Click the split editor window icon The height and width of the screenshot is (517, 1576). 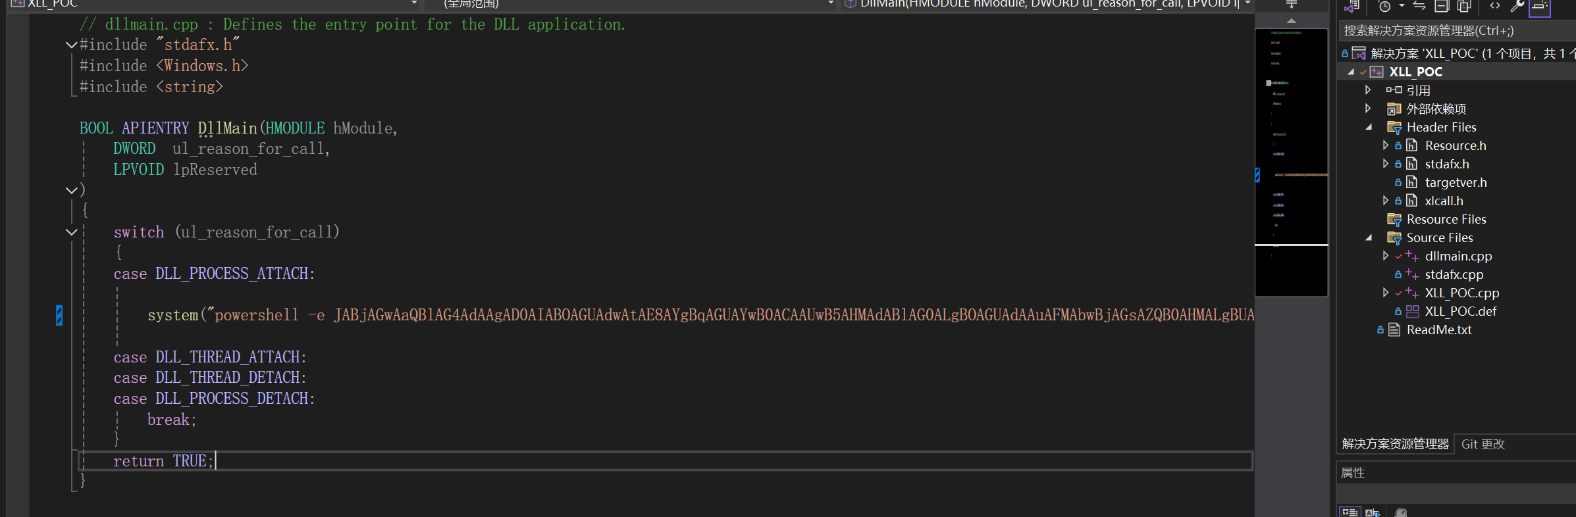[x=1292, y=5]
